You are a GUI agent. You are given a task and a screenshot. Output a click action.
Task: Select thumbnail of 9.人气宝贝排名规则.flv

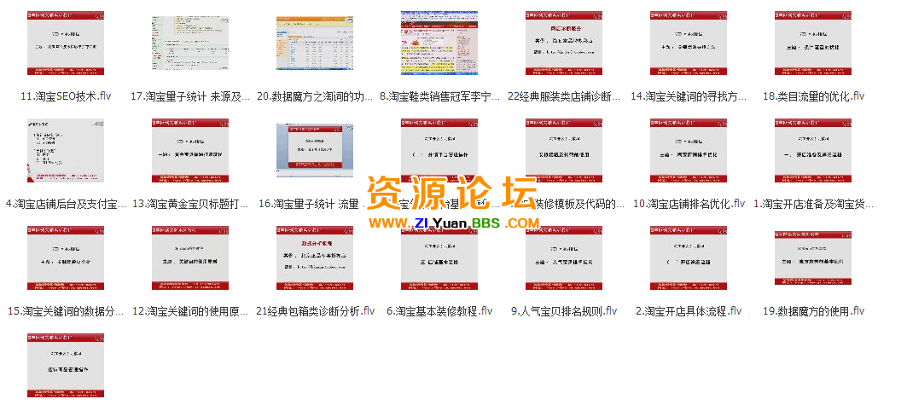564,257
